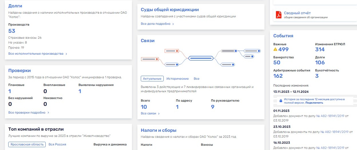Click the Неизвестно count 0
This screenshot has height=150, width=357.
(x=45, y=104)
